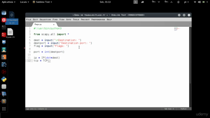Open the Help menu
Viewport: 210px width, 118px height.
tap(109, 20)
